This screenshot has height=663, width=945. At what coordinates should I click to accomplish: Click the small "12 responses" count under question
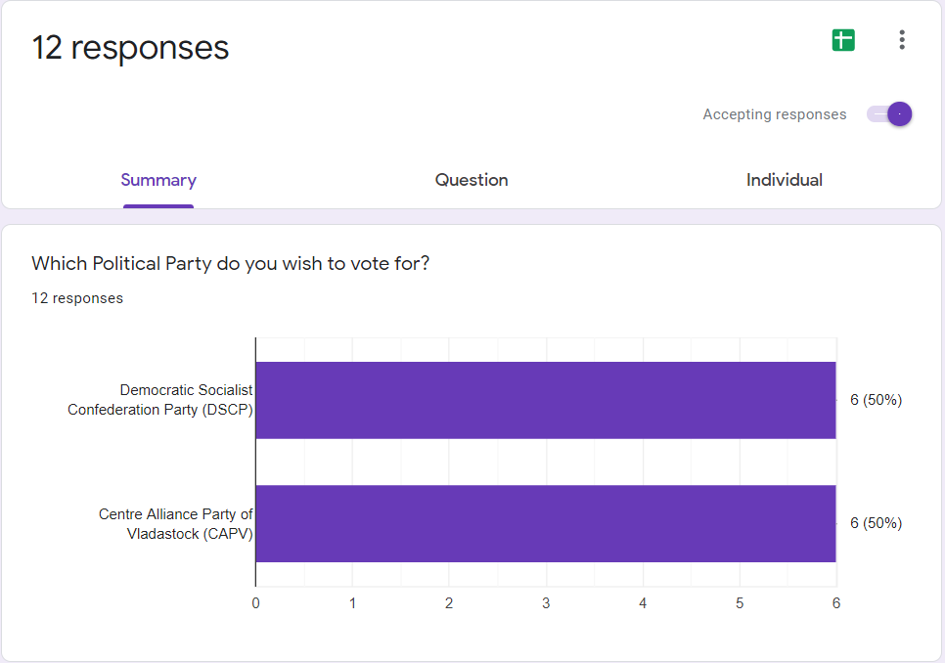tap(77, 298)
